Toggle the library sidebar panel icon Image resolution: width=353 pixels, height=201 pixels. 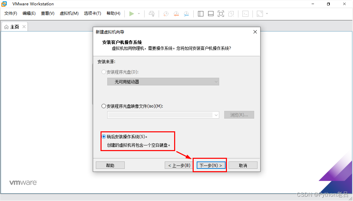click(x=201, y=14)
